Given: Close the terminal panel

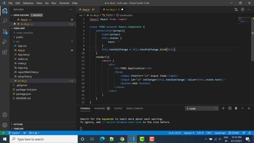Looking at the screenshot, I should click(x=249, y=108).
